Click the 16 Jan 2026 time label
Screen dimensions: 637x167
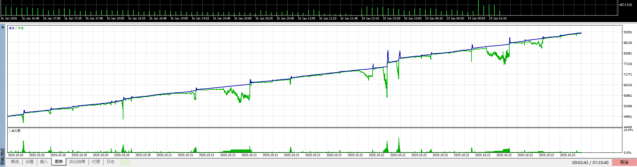pyautogui.click(x=9, y=18)
